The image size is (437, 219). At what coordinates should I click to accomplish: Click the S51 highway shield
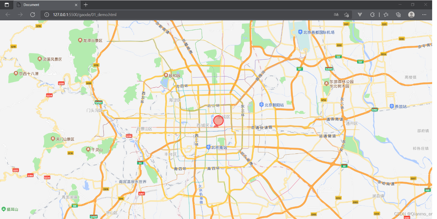(x=300, y=69)
